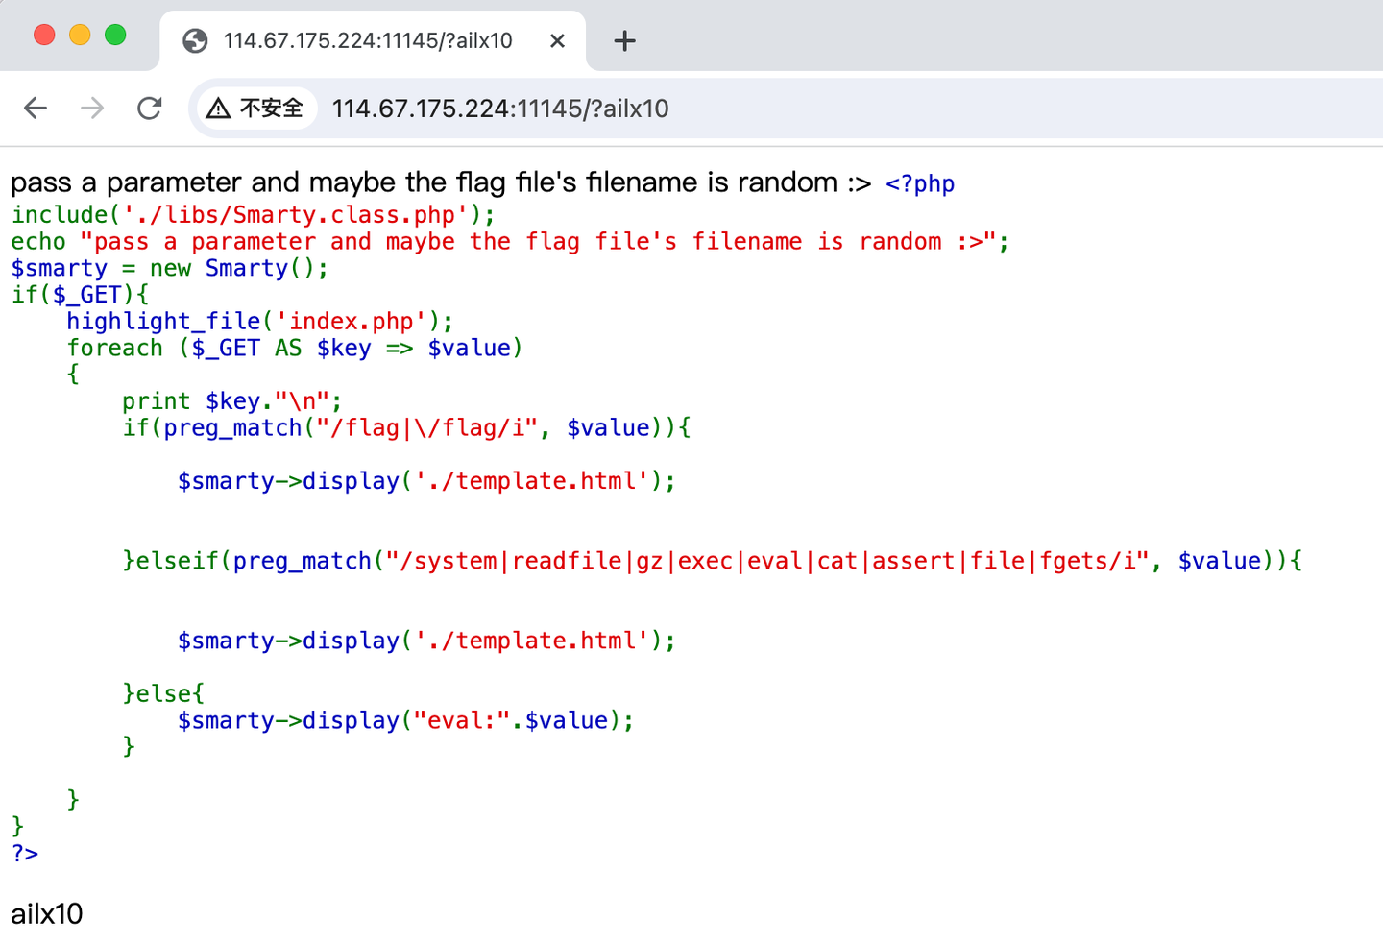Minimize the window with the yellow button
The image size is (1383, 944).
80,36
